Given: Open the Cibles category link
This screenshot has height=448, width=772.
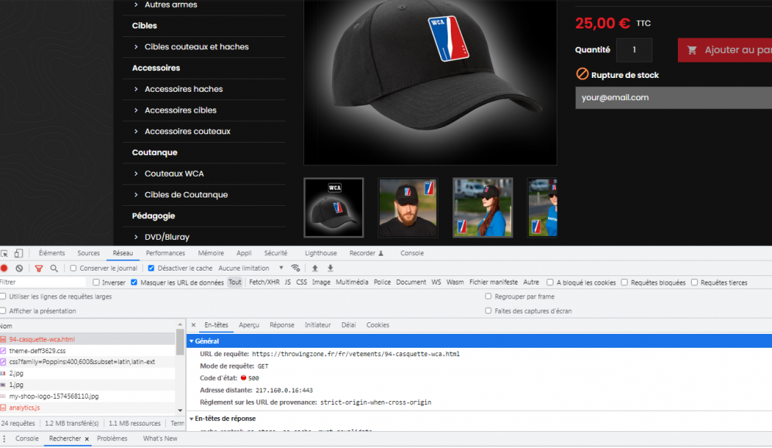Looking at the screenshot, I should pos(144,25).
